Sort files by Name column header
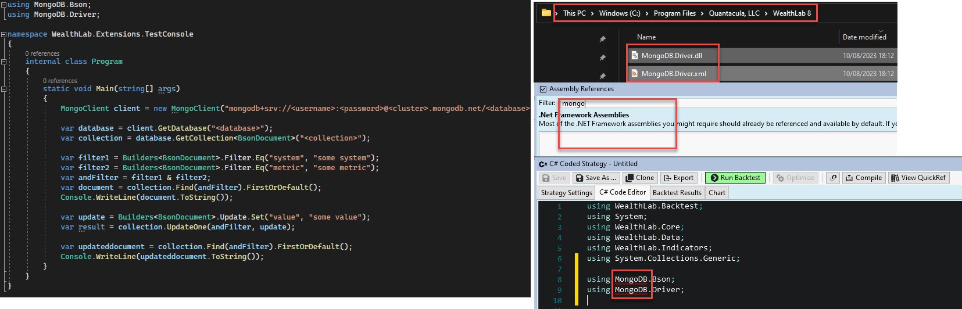Viewport: 962px width, 309px height. [x=646, y=37]
